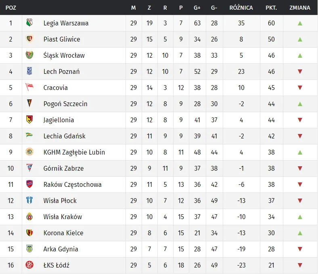Screen dimensions: 318x274
Task: Click the ŁKS Łódź club crest
Action: coord(29,265)
